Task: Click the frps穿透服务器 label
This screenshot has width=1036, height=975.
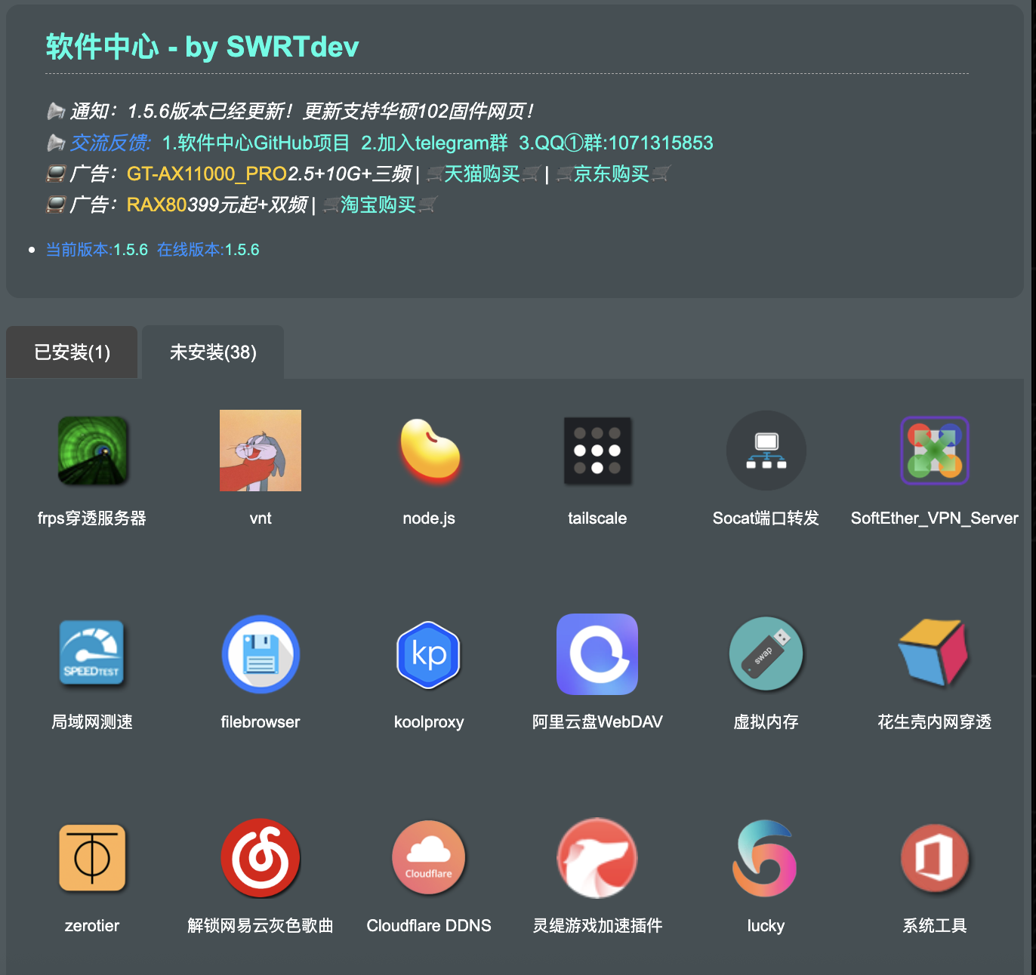Action: (92, 518)
